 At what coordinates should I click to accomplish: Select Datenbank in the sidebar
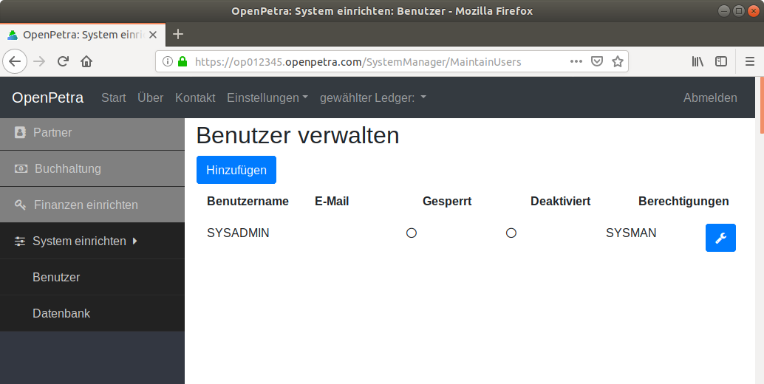click(x=92, y=313)
